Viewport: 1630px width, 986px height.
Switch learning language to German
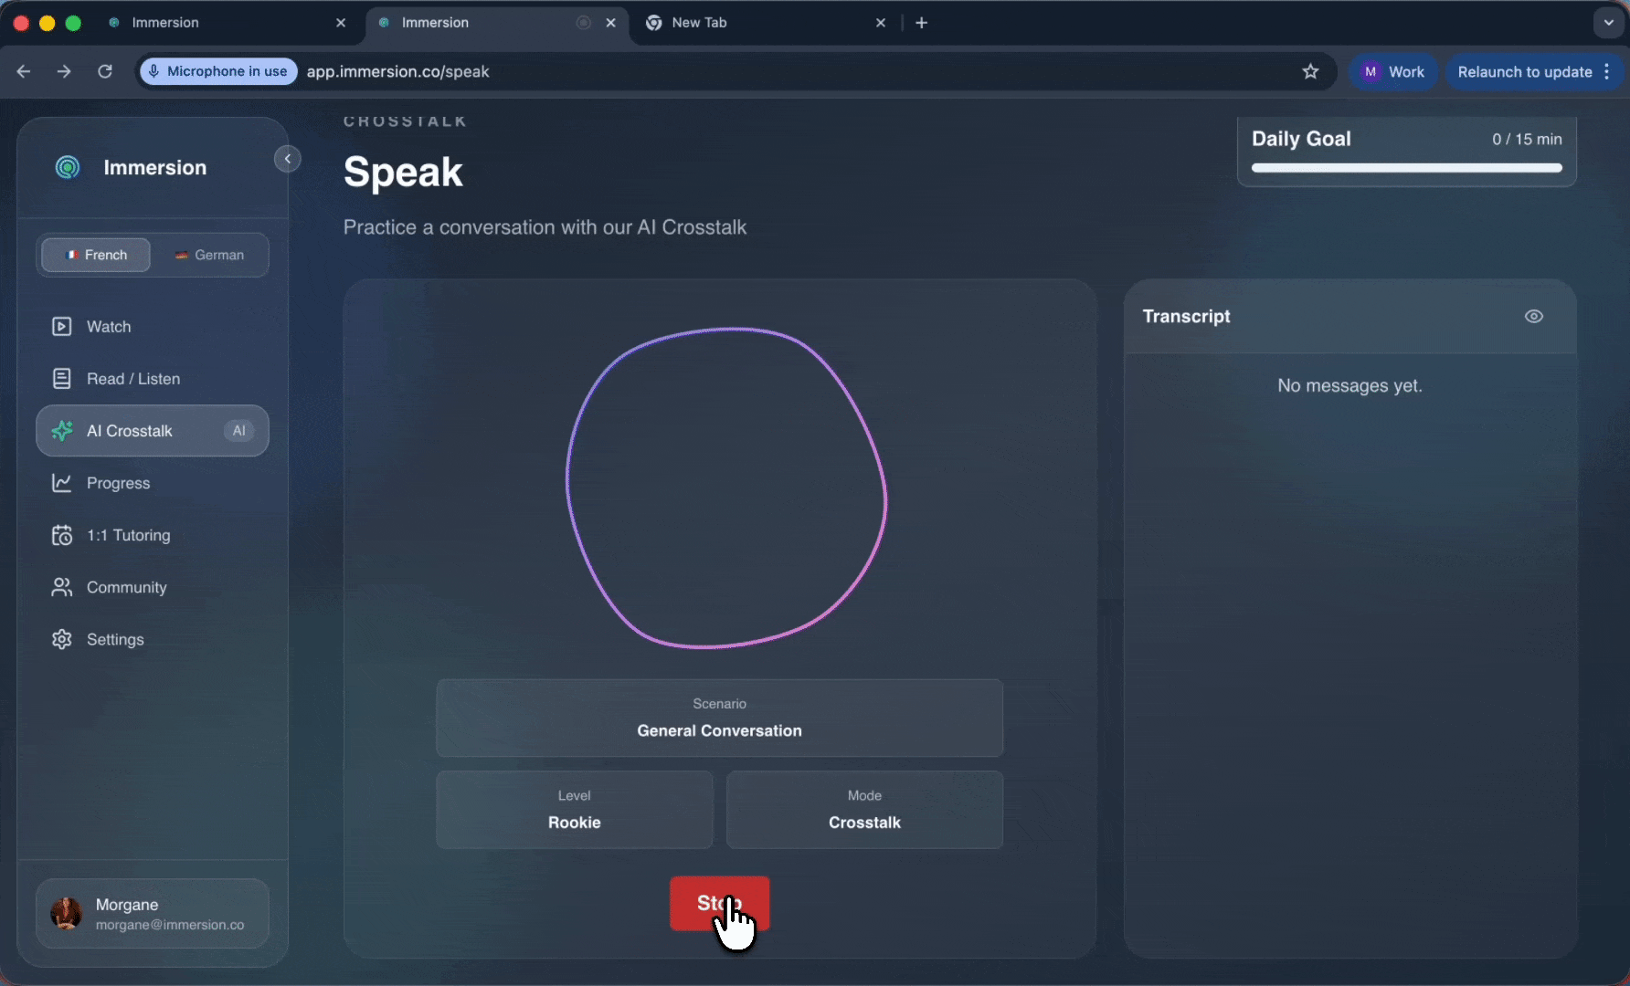(x=209, y=255)
